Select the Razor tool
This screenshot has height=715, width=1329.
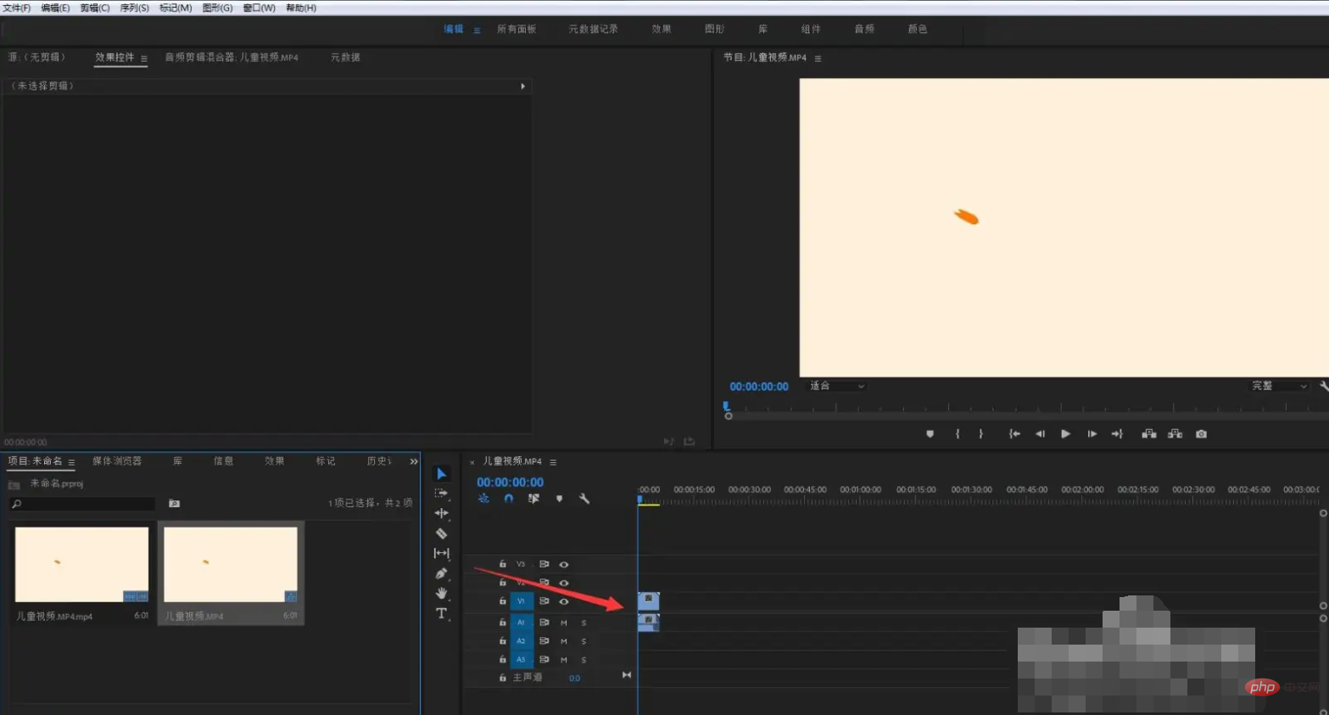pyautogui.click(x=441, y=533)
